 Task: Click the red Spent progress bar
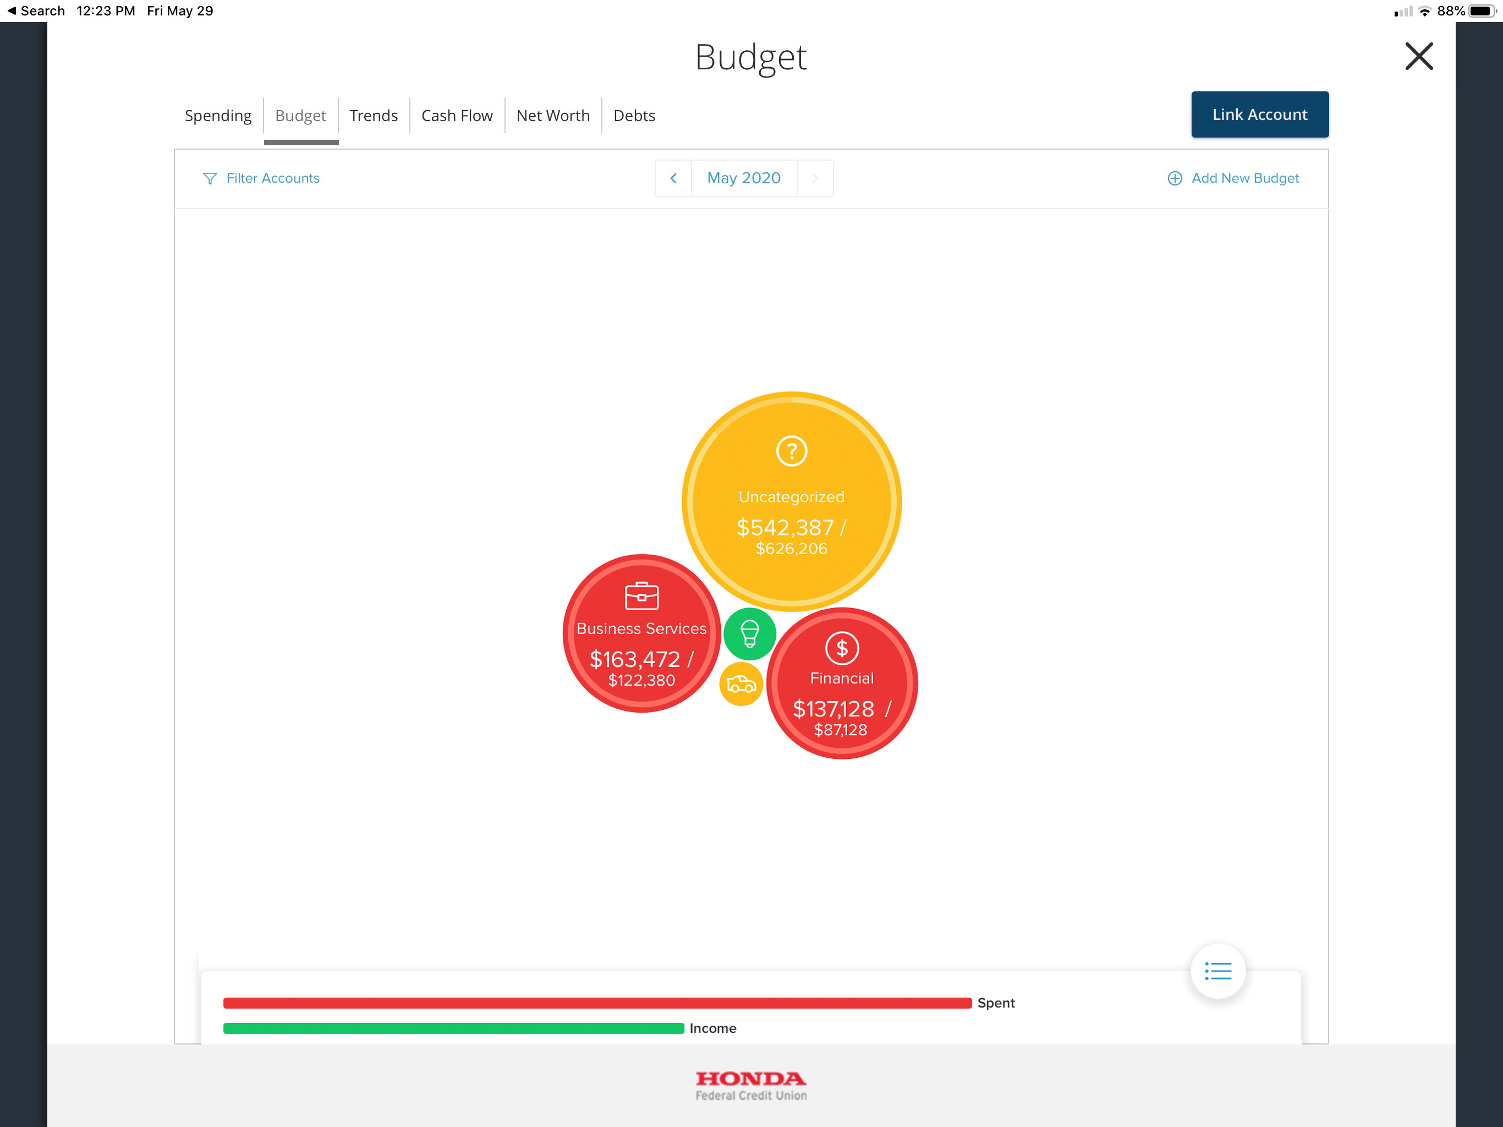[597, 1003]
